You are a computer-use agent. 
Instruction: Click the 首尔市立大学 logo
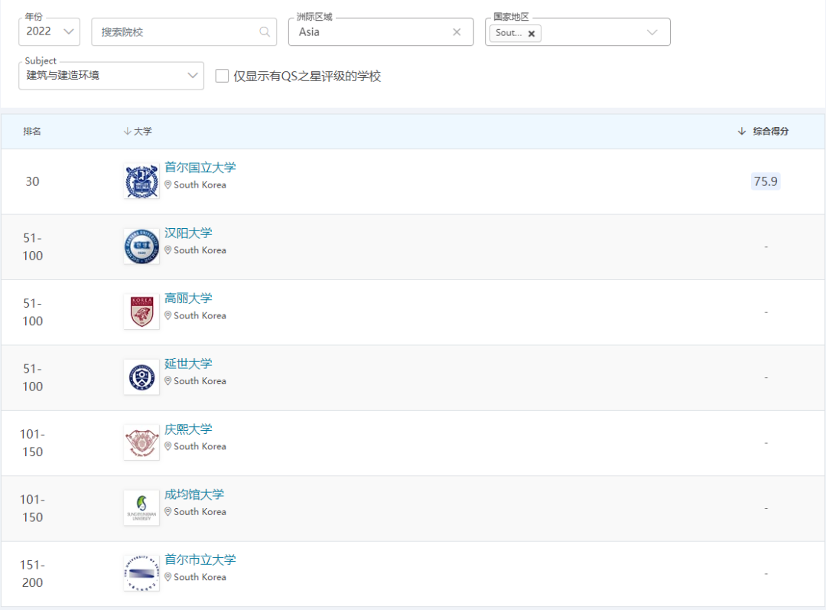tap(141, 573)
